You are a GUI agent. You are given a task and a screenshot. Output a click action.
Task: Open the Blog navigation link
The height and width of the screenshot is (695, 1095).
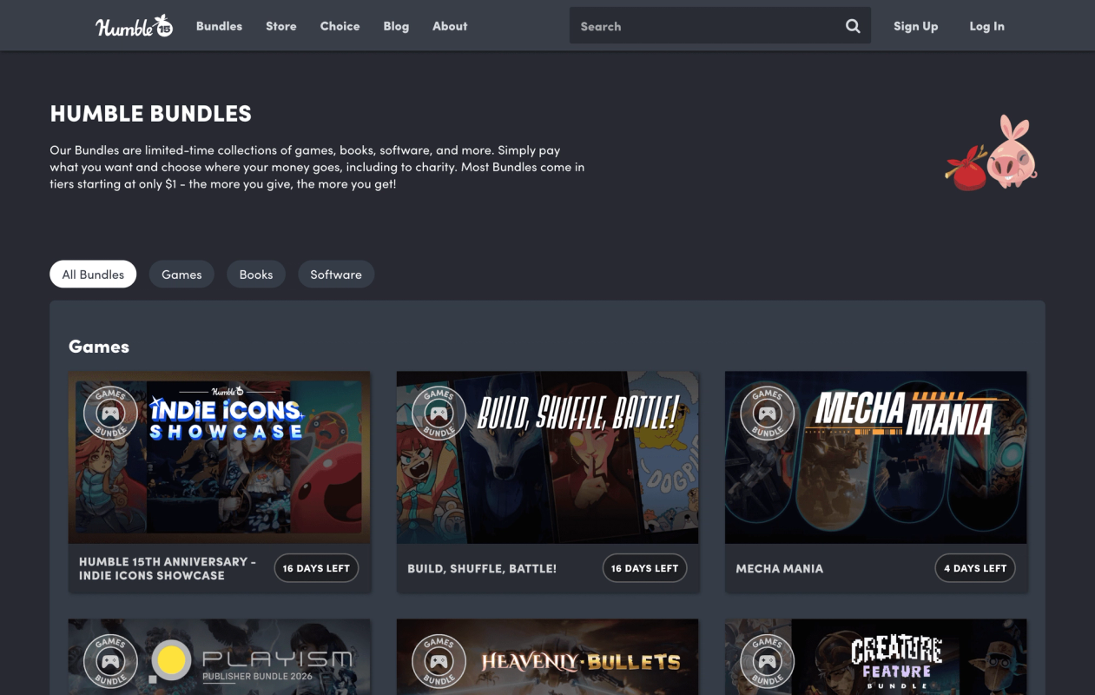click(x=396, y=26)
